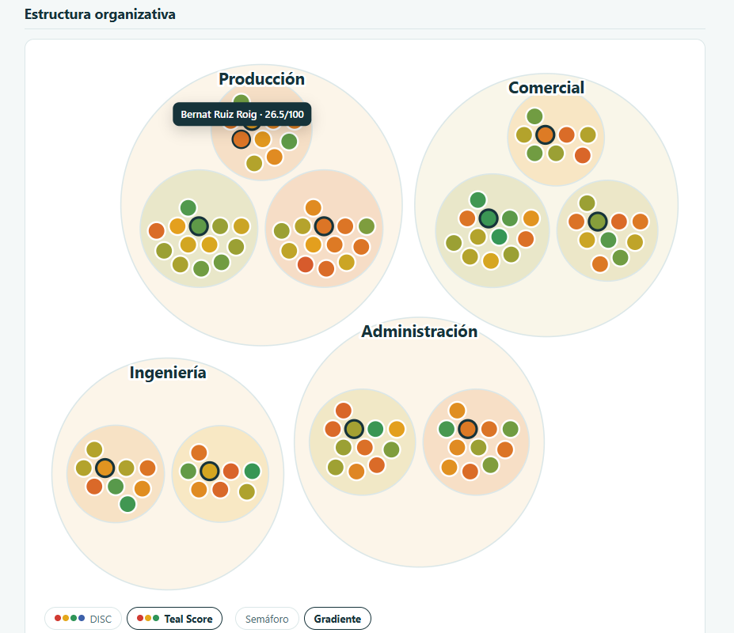Click the outlined leader node in Comercial top team
Image resolution: width=734 pixels, height=633 pixels.
coord(546,135)
